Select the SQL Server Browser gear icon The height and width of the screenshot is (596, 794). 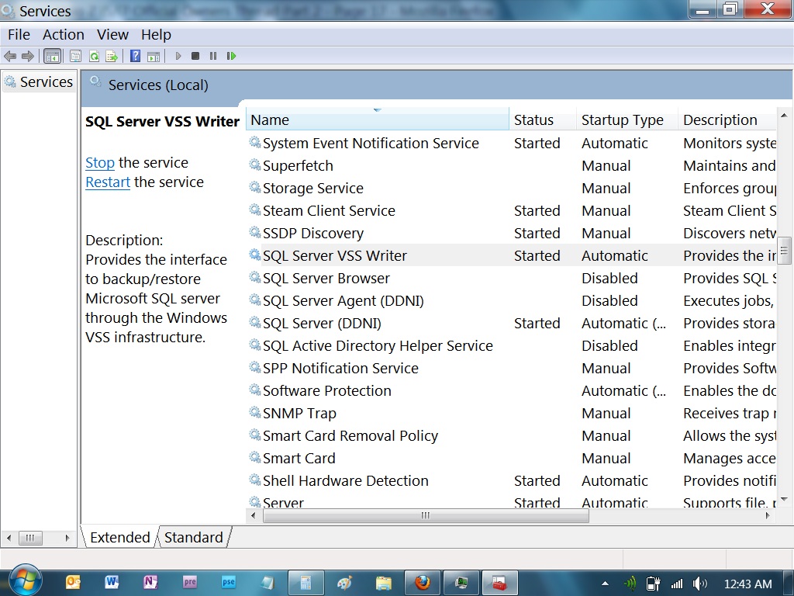254,277
